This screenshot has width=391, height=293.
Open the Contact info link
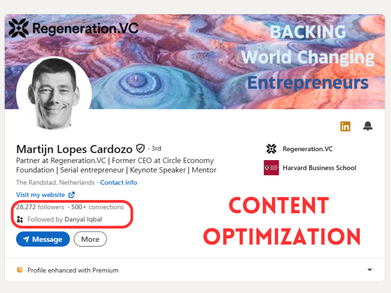click(119, 182)
